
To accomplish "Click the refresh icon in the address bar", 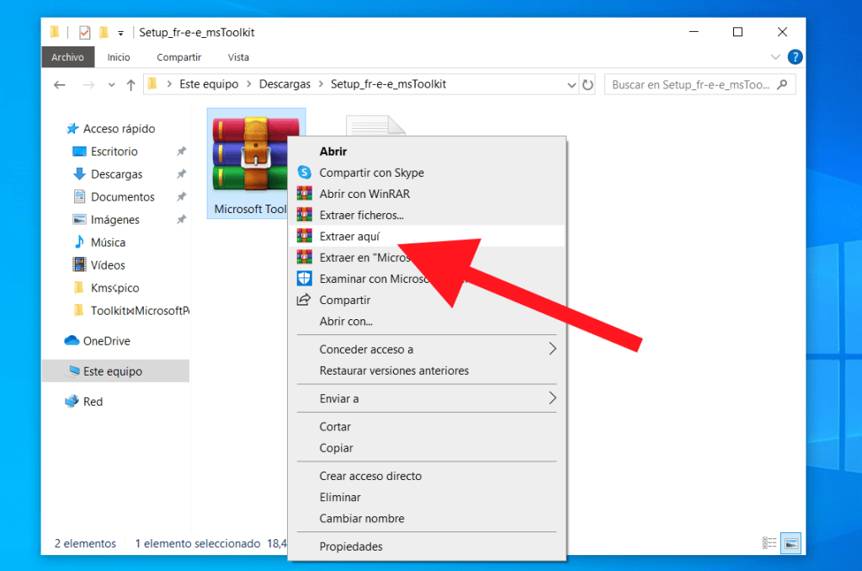I will tap(588, 84).
